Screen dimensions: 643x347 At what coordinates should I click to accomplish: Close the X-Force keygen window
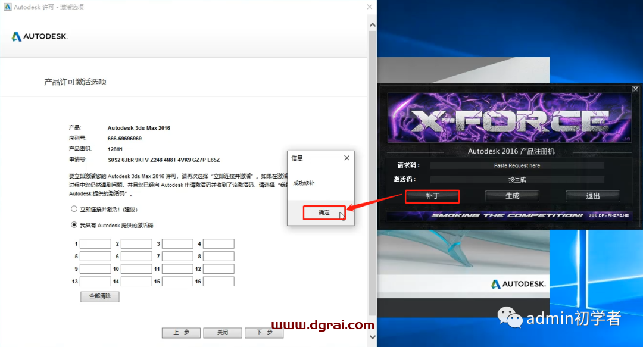635,89
